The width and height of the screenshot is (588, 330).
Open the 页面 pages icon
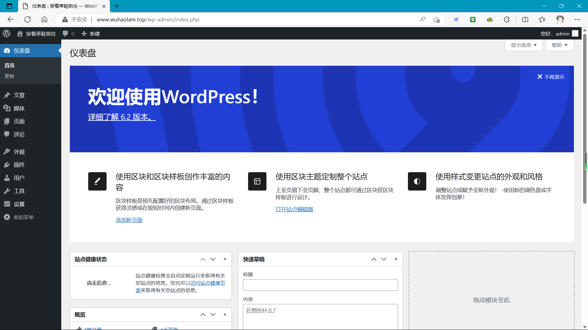tap(7, 121)
